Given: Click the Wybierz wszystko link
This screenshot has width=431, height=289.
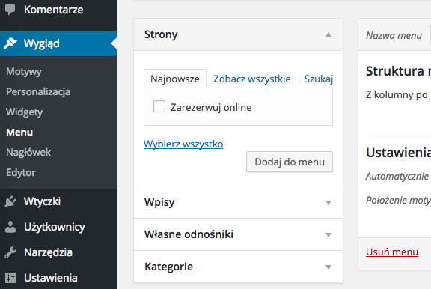Looking at the screenshot, I should (x=183, y=144).
